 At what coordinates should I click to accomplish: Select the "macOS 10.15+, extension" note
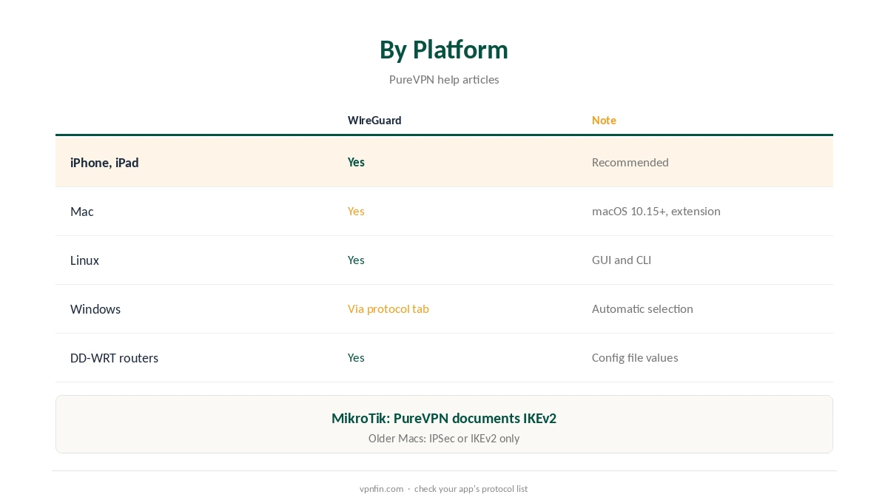click(656, 211)
